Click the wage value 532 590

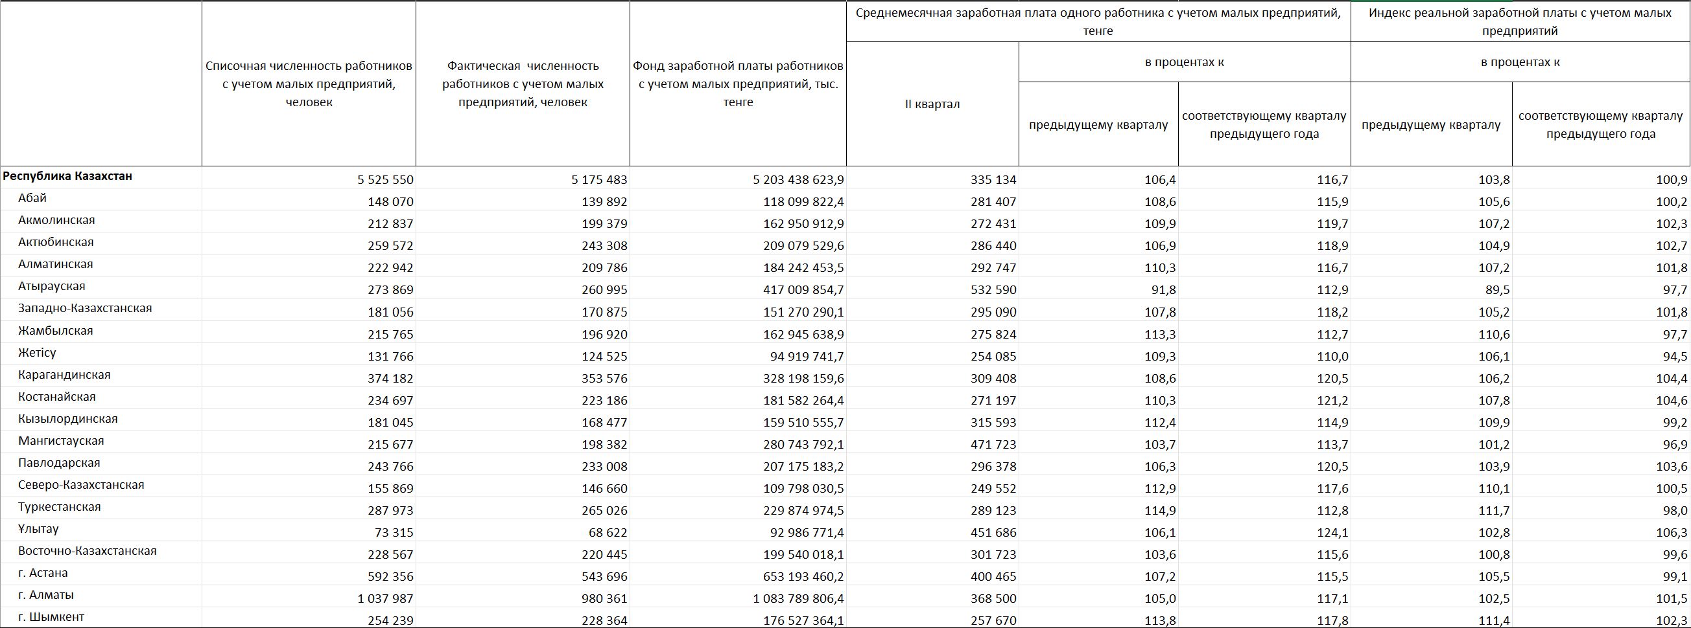click(993, 290)
